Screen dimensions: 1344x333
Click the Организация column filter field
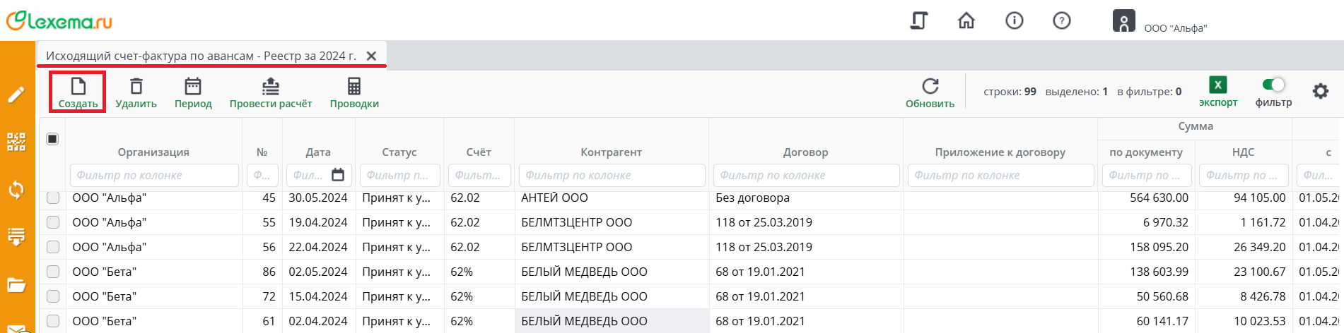coord(154,175)
